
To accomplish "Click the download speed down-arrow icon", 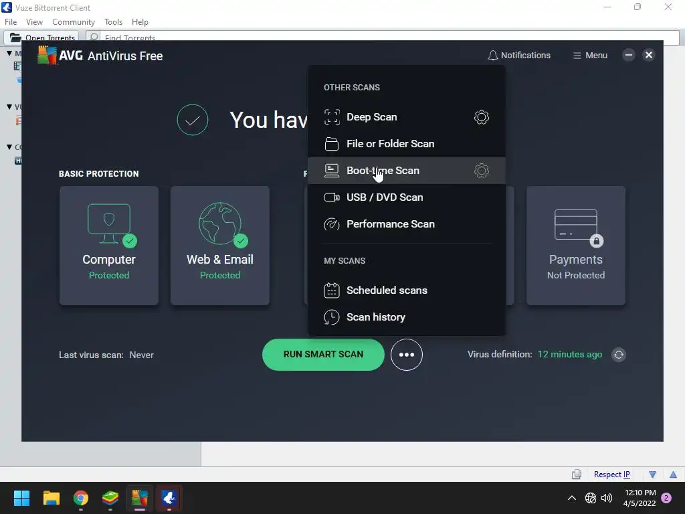I will click(653, 475).
